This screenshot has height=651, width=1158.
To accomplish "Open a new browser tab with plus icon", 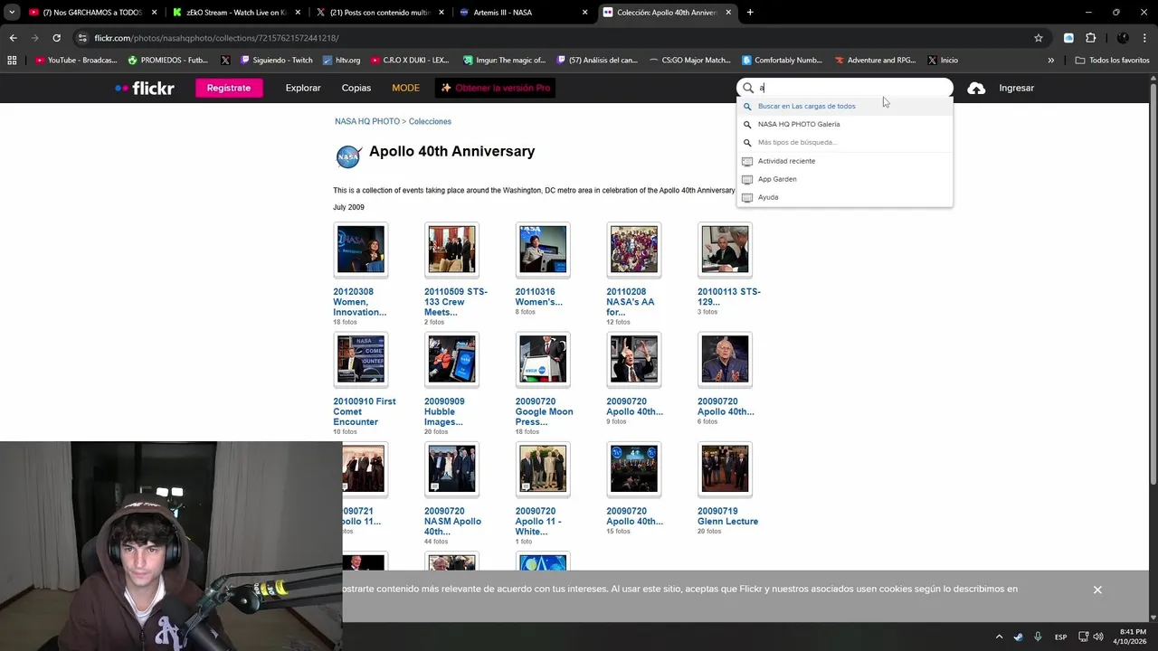I will pyautogui.click(x=750, y=13).
